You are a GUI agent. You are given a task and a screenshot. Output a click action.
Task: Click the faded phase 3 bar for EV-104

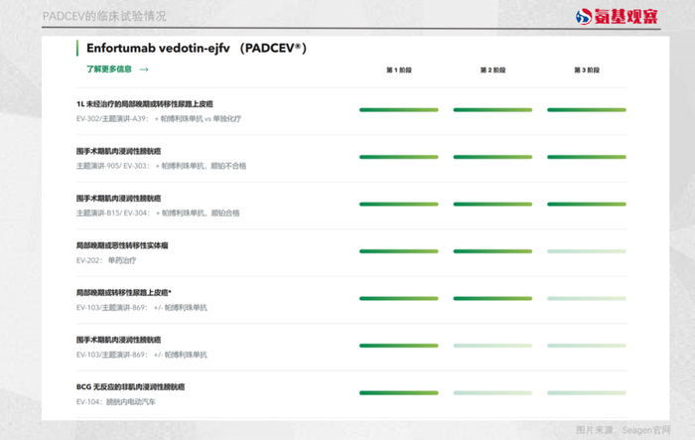click(x=587, y=393)
